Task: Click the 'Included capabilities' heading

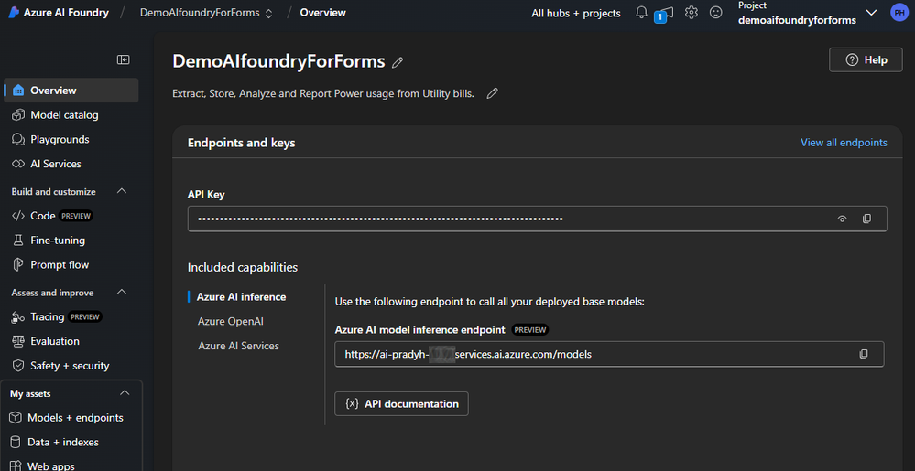Action: coord(243,267)
